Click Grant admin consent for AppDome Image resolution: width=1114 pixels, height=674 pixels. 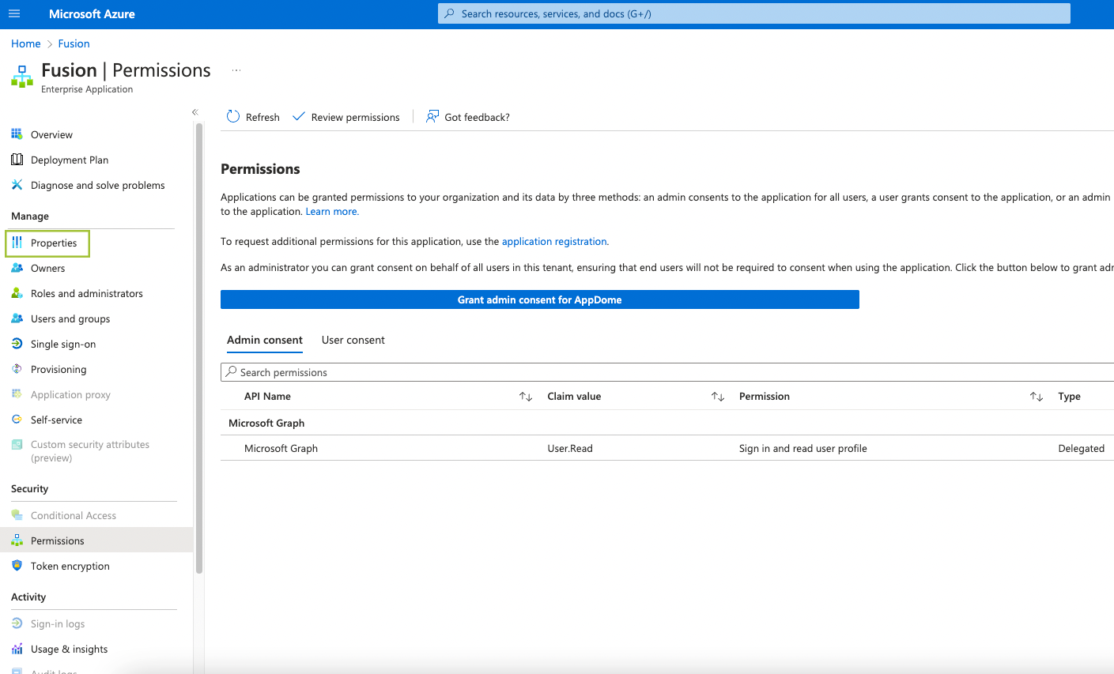(539, 300)
